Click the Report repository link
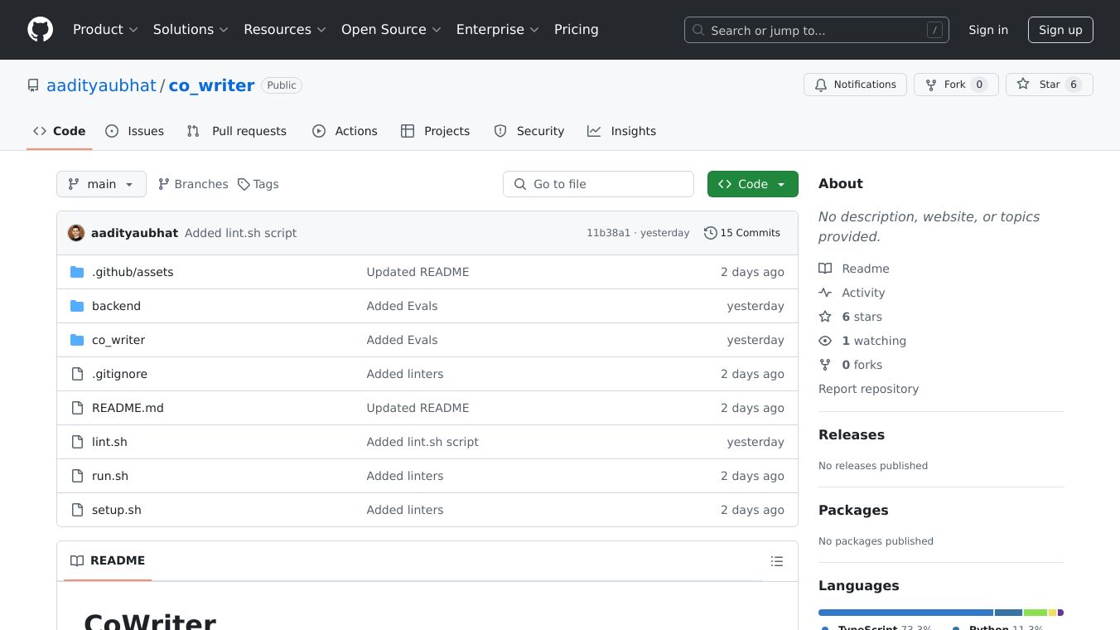 (x=868, y=389)
